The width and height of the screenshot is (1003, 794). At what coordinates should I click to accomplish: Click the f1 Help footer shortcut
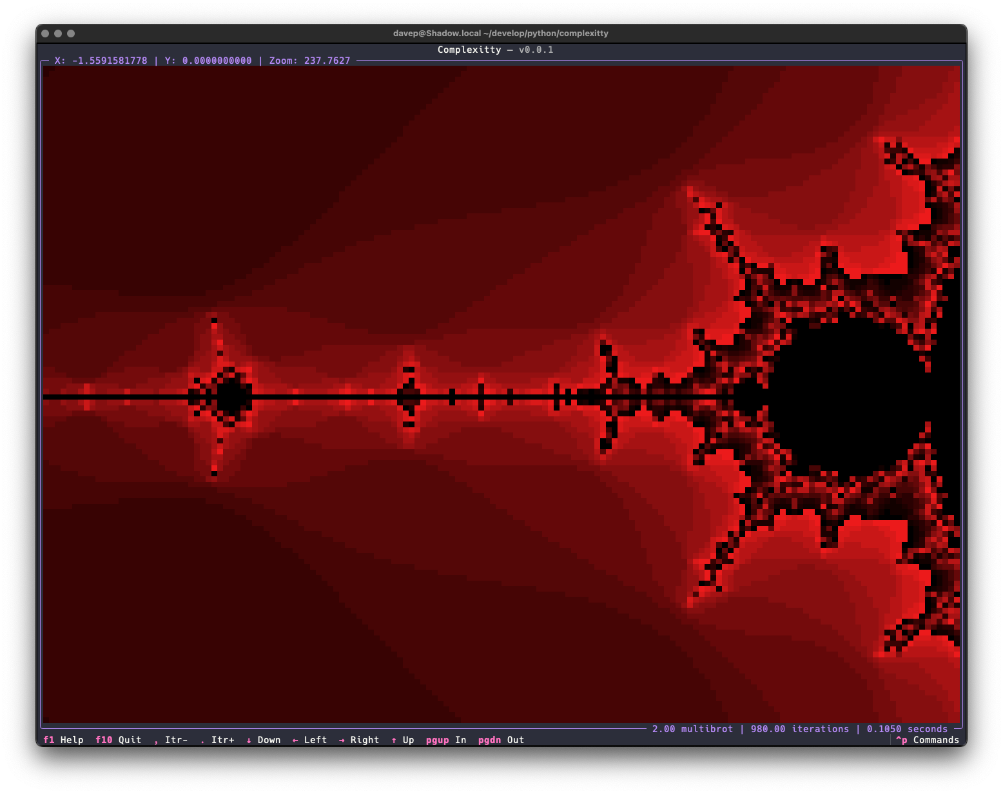(63, 740)
